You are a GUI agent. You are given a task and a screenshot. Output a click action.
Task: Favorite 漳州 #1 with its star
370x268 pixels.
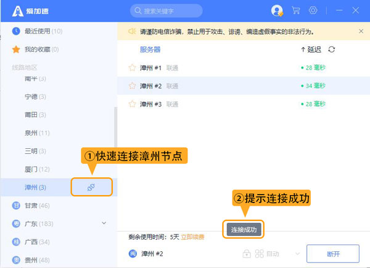[x=132, y=68]
